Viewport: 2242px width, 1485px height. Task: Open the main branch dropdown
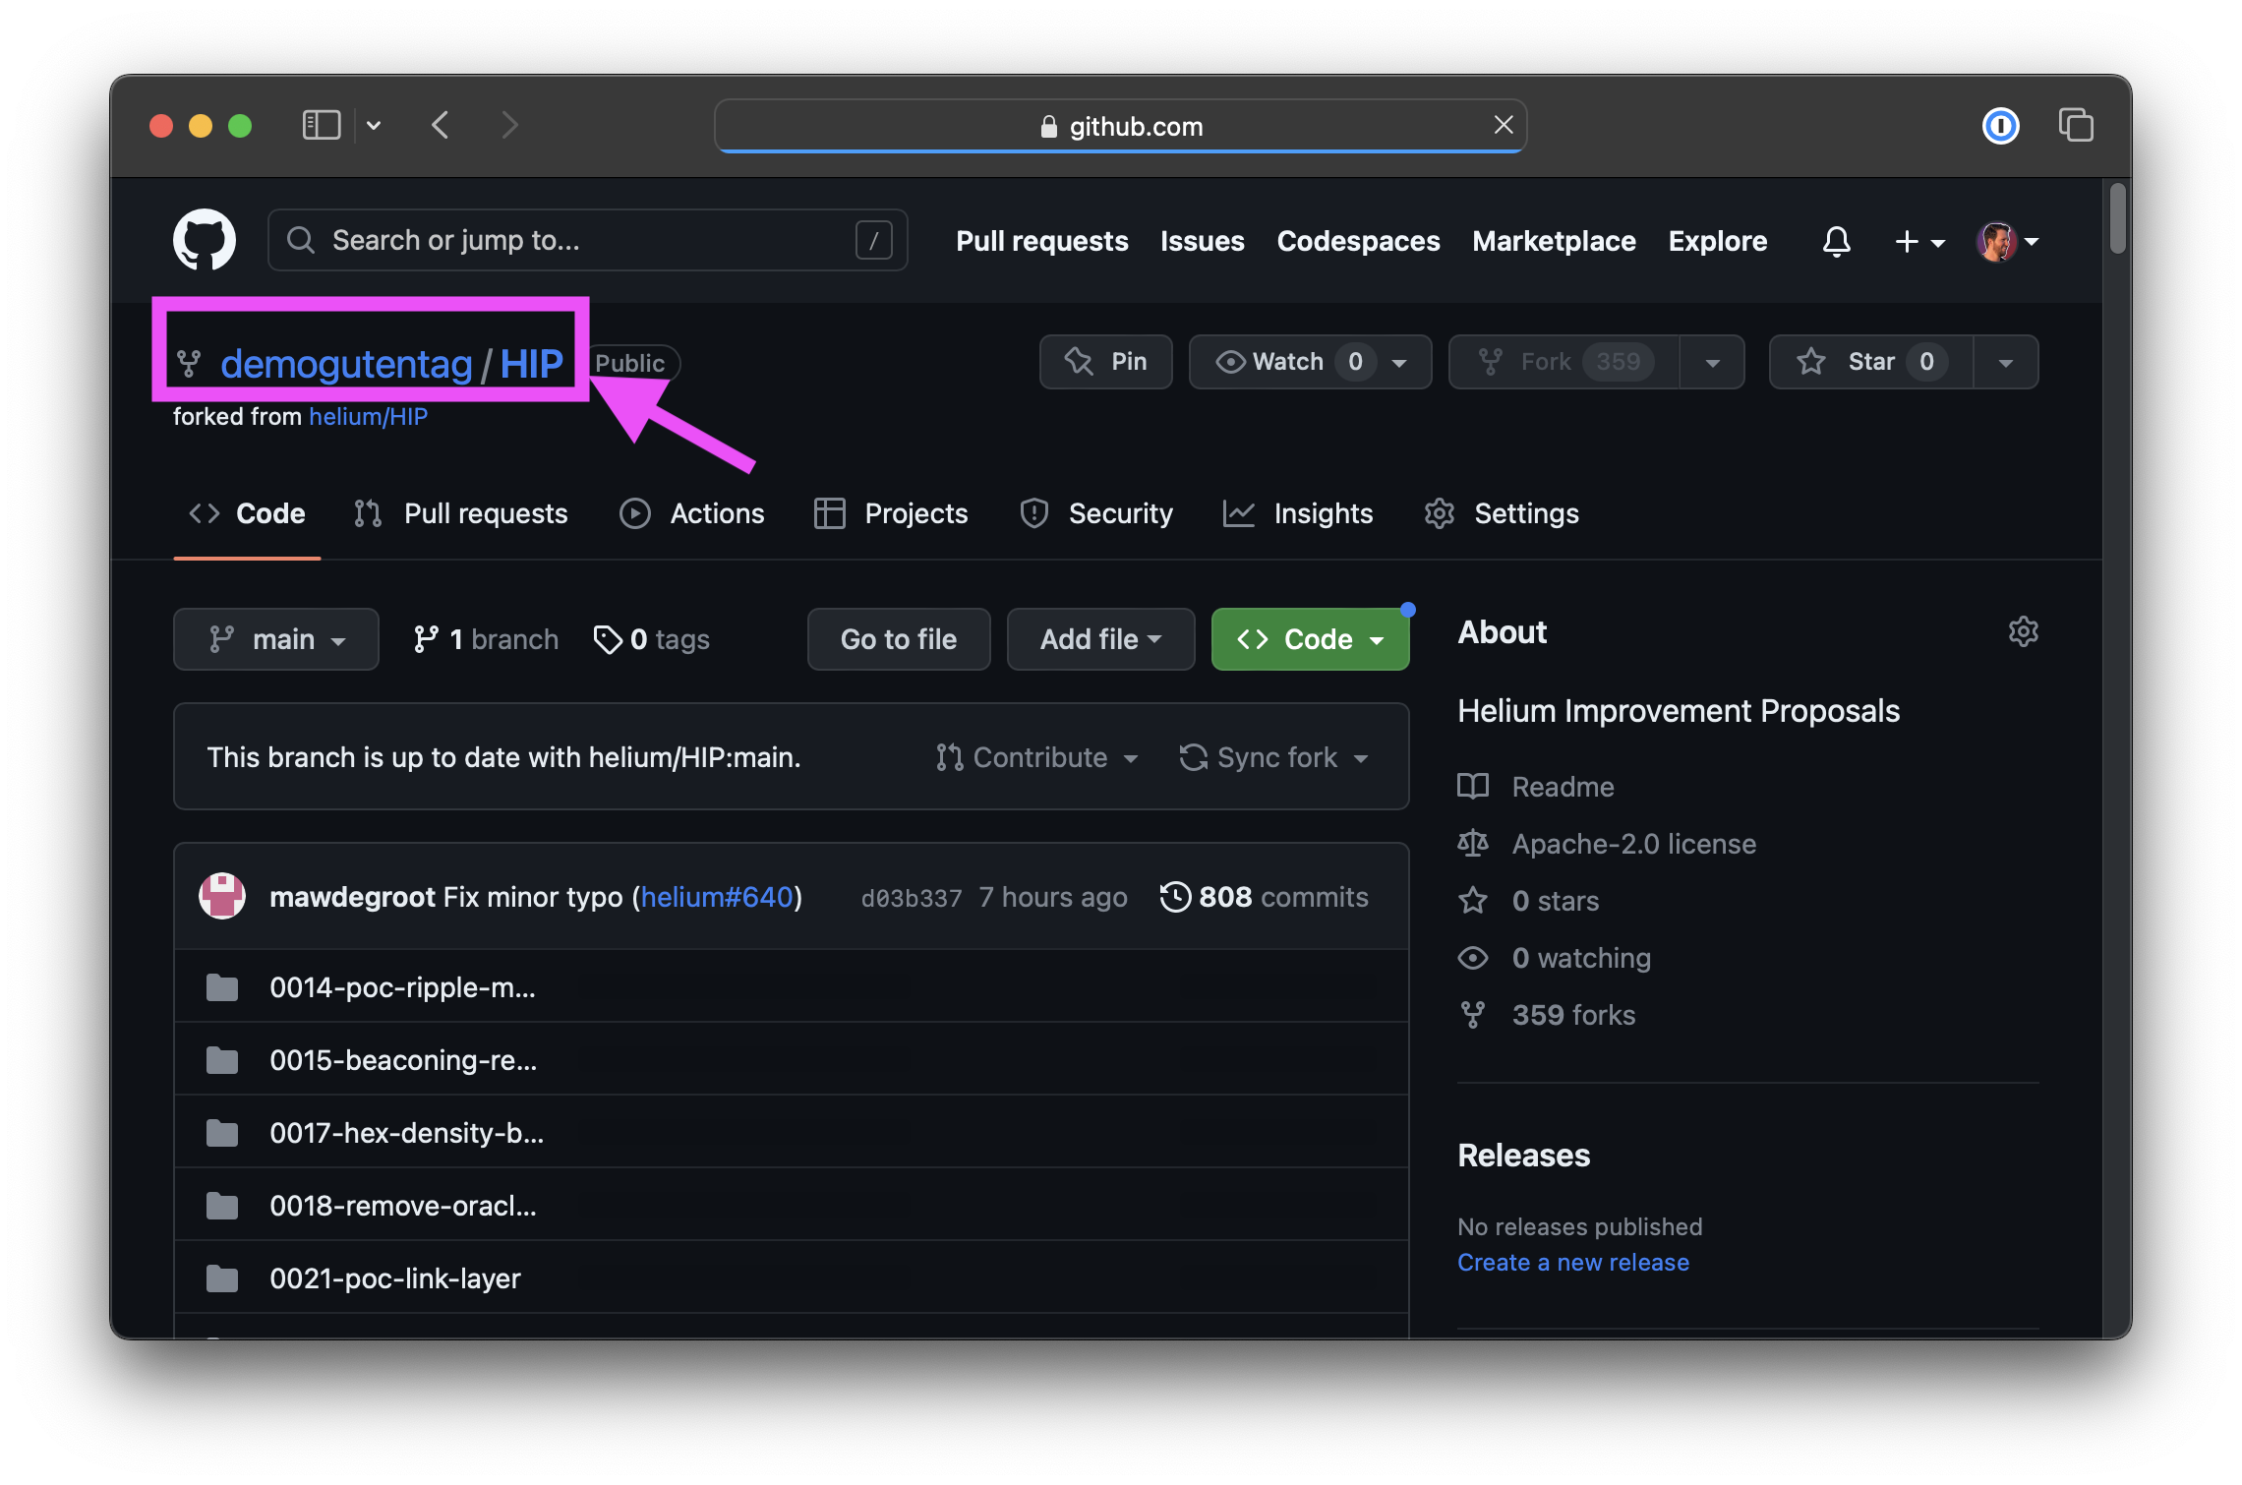tap(276, 639)
